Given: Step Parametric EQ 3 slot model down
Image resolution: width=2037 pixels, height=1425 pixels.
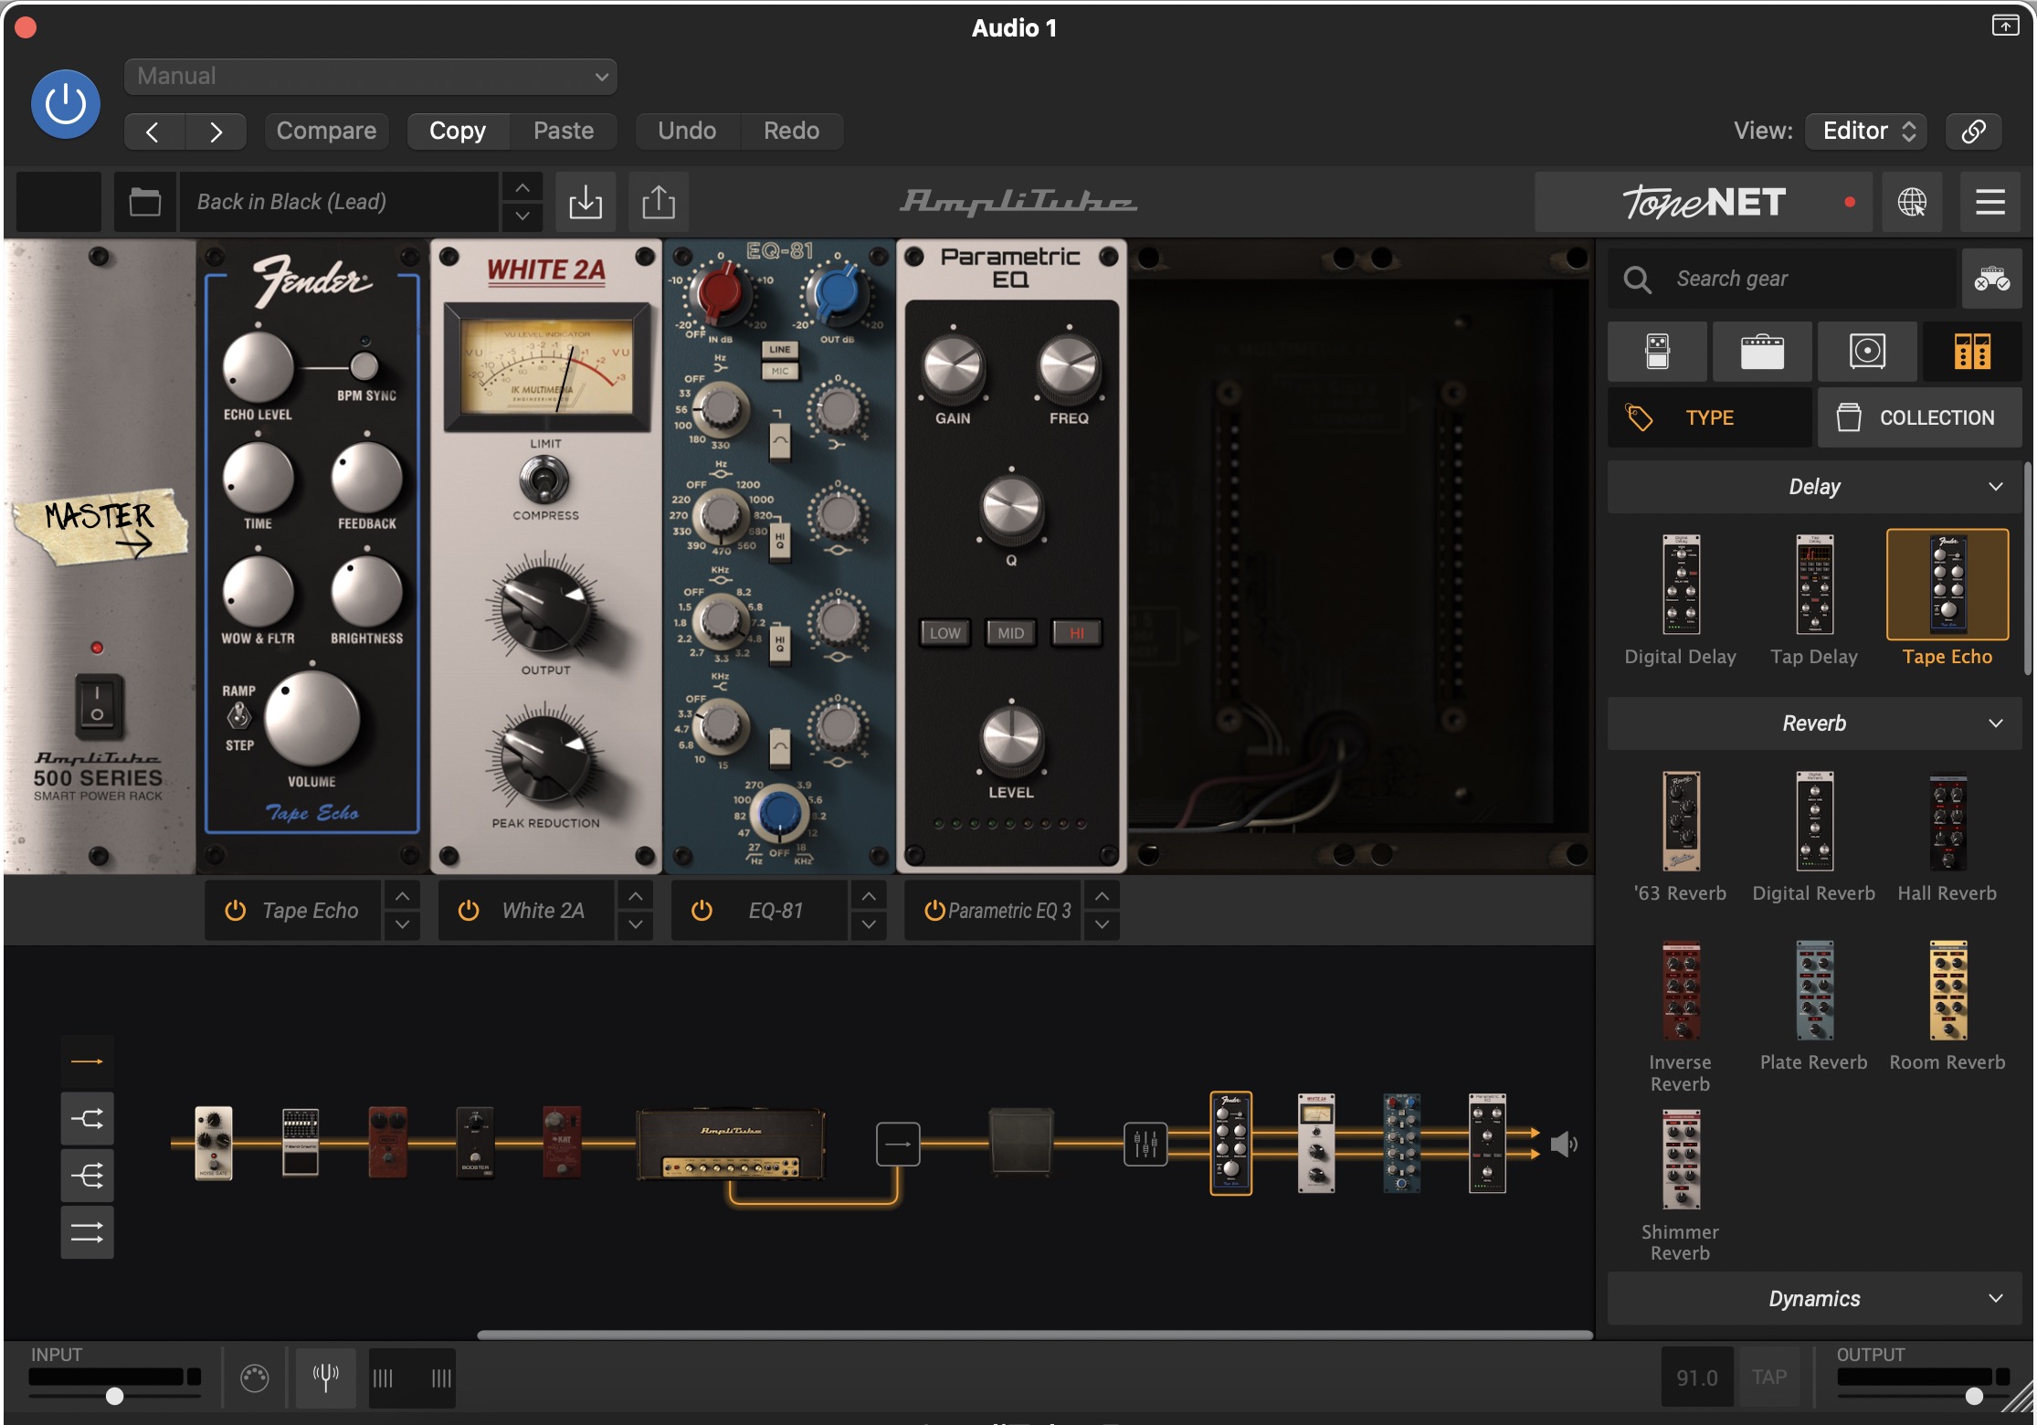Looking at the screenshot, I should click(x=1103, y=924).
